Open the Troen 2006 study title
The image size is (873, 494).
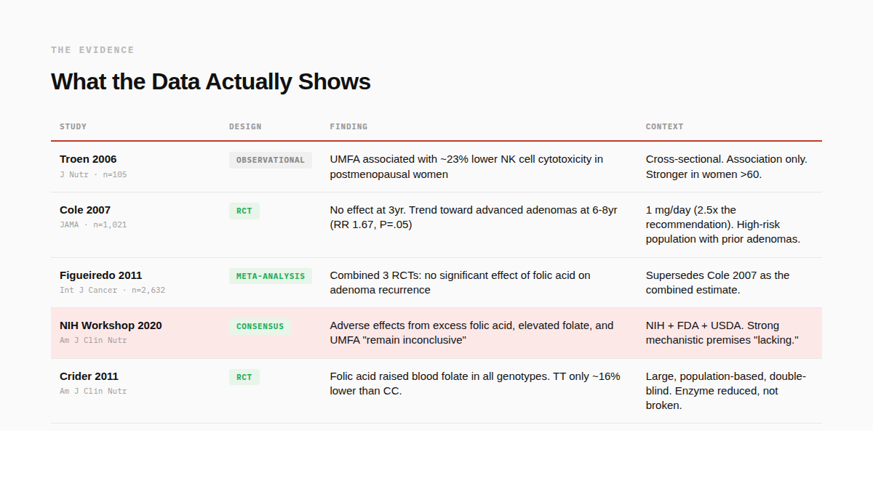[x=88, y=159]
